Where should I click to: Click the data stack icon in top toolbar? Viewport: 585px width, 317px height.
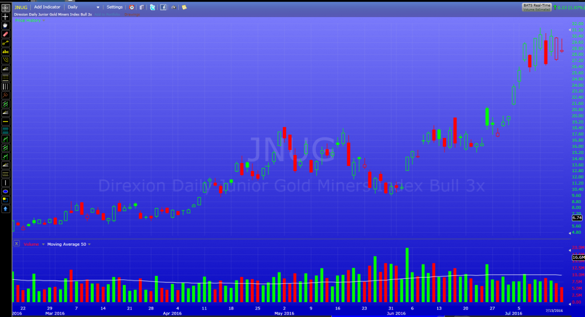[142, 7]
